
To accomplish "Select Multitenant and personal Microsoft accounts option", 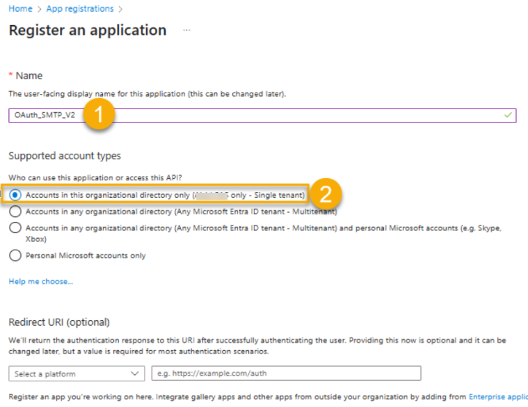I will [x=15, y=228].
